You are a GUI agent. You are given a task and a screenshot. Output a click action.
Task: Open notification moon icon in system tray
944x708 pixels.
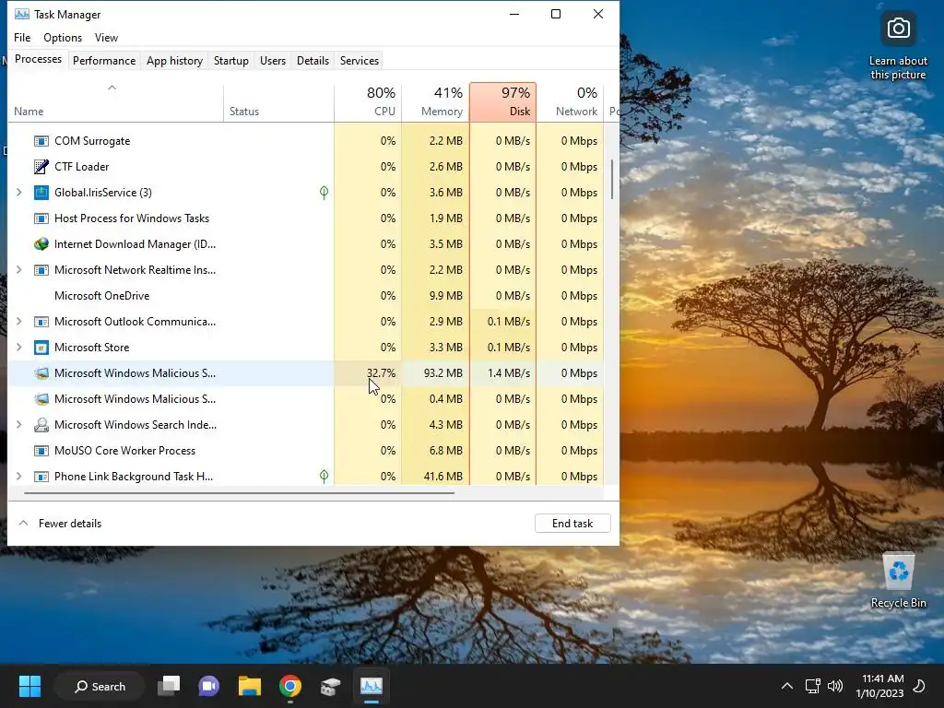tap(919, 686)
